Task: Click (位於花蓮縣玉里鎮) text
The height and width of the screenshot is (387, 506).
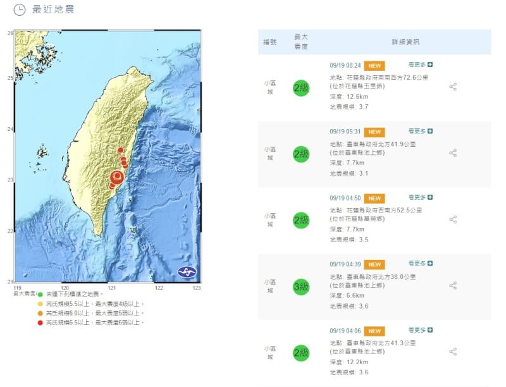Action: coord(357,86)
